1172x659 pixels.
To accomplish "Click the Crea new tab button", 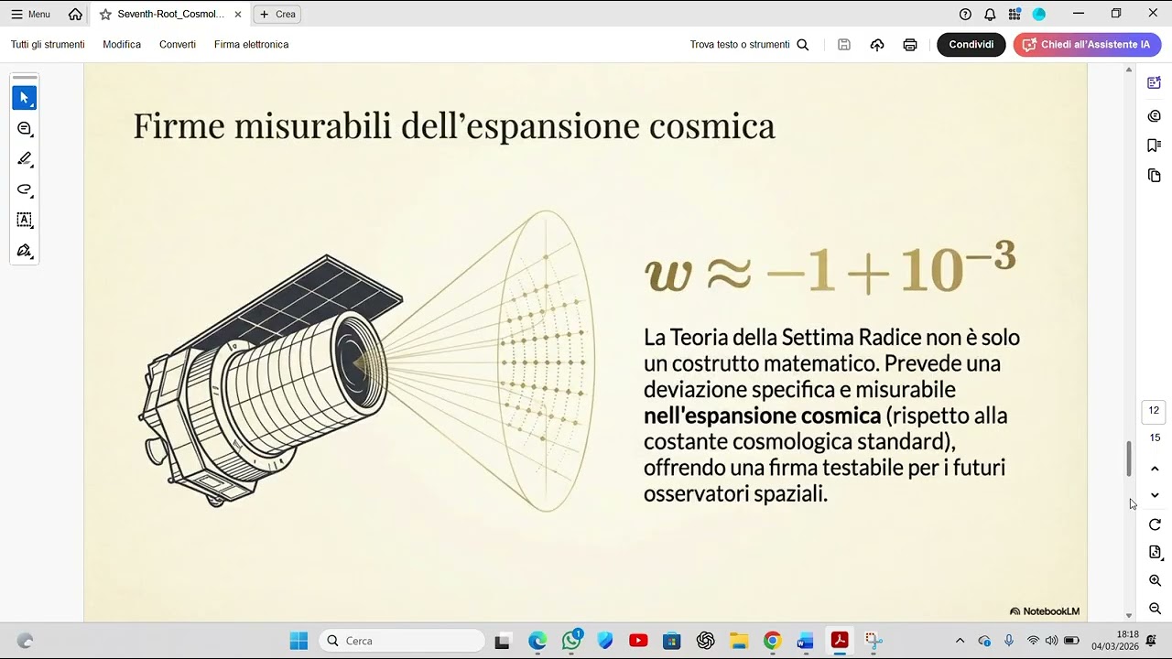I will pyautogui.click(x=278, y=15).
